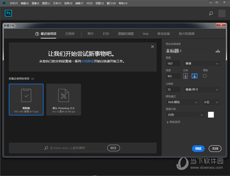
Task: Switch to the 最近使用项 tab
Action: click(x=48, y=34)
